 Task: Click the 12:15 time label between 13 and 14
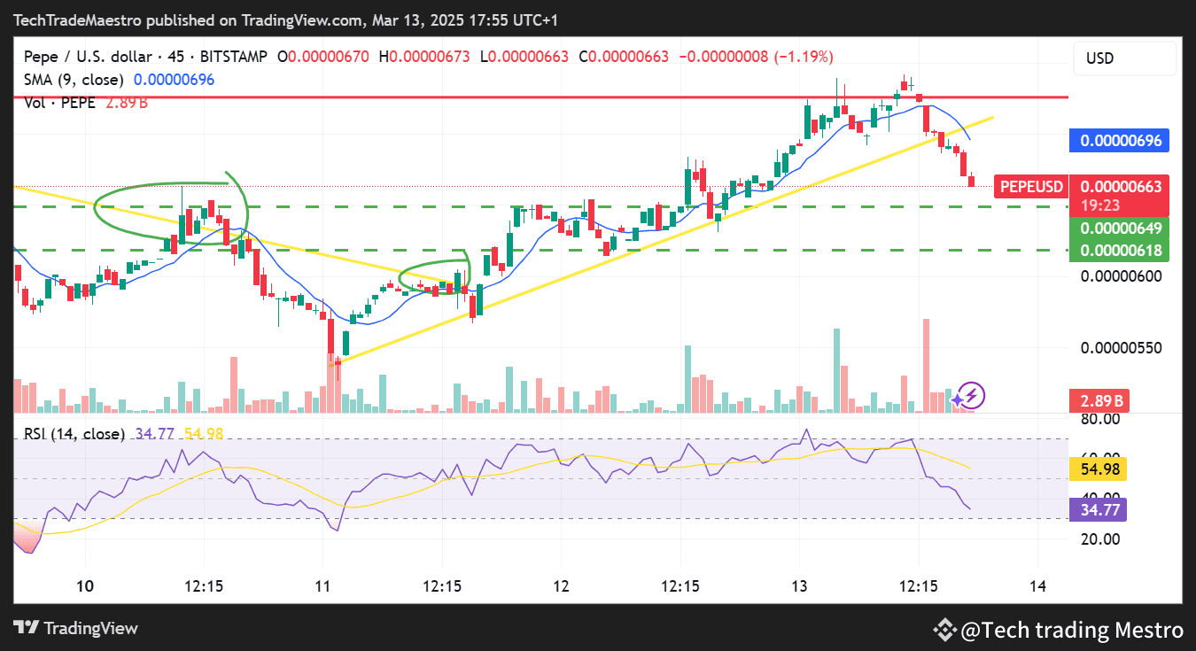coord(918,586)
